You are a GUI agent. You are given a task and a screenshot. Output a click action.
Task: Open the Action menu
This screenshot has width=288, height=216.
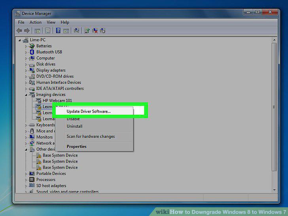coord(36,22)
